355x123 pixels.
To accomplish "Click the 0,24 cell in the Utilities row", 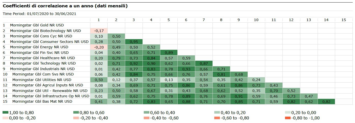I will pyautogui.click(x=256, y=80).
